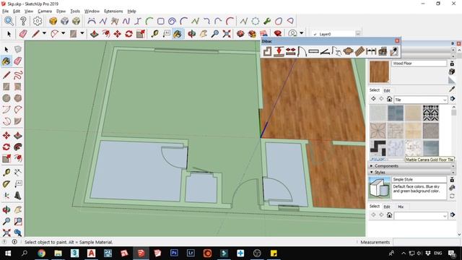Activate the Push/Pull tool in left toolbar
This screenshot has height=260, width=462.
[x=18, y=136]
